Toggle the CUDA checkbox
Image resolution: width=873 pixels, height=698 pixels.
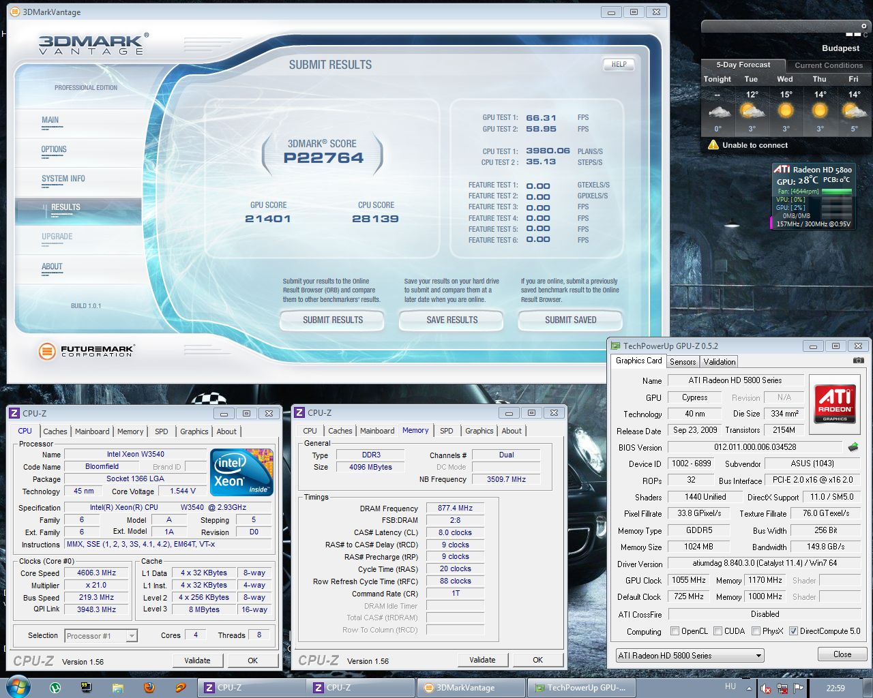tap(717, 631)
